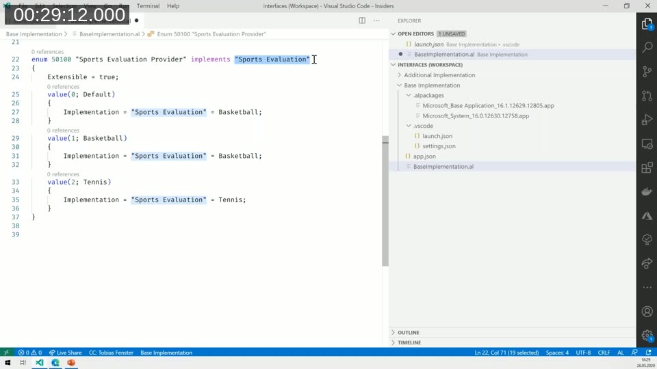
Task: Open app.json in the explorer
Action: [424, 156]
